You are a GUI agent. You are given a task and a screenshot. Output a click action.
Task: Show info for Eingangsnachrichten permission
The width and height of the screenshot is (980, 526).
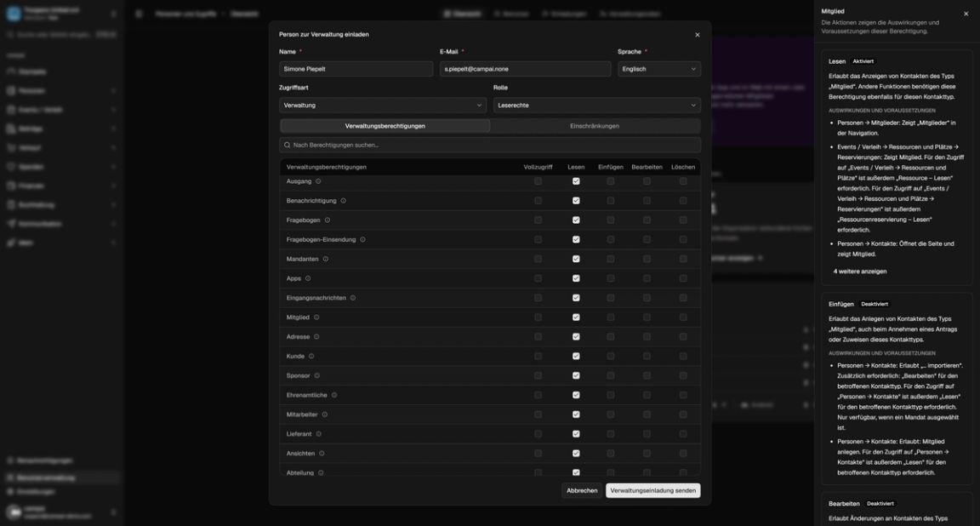click(352, 298)
